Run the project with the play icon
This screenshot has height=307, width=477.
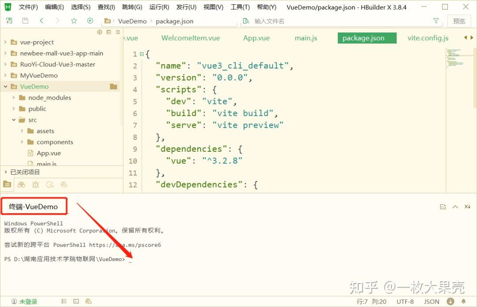pos(90,20)
